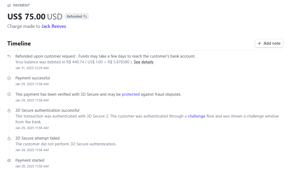Open See details for balance debit

[x=143, y=62]
